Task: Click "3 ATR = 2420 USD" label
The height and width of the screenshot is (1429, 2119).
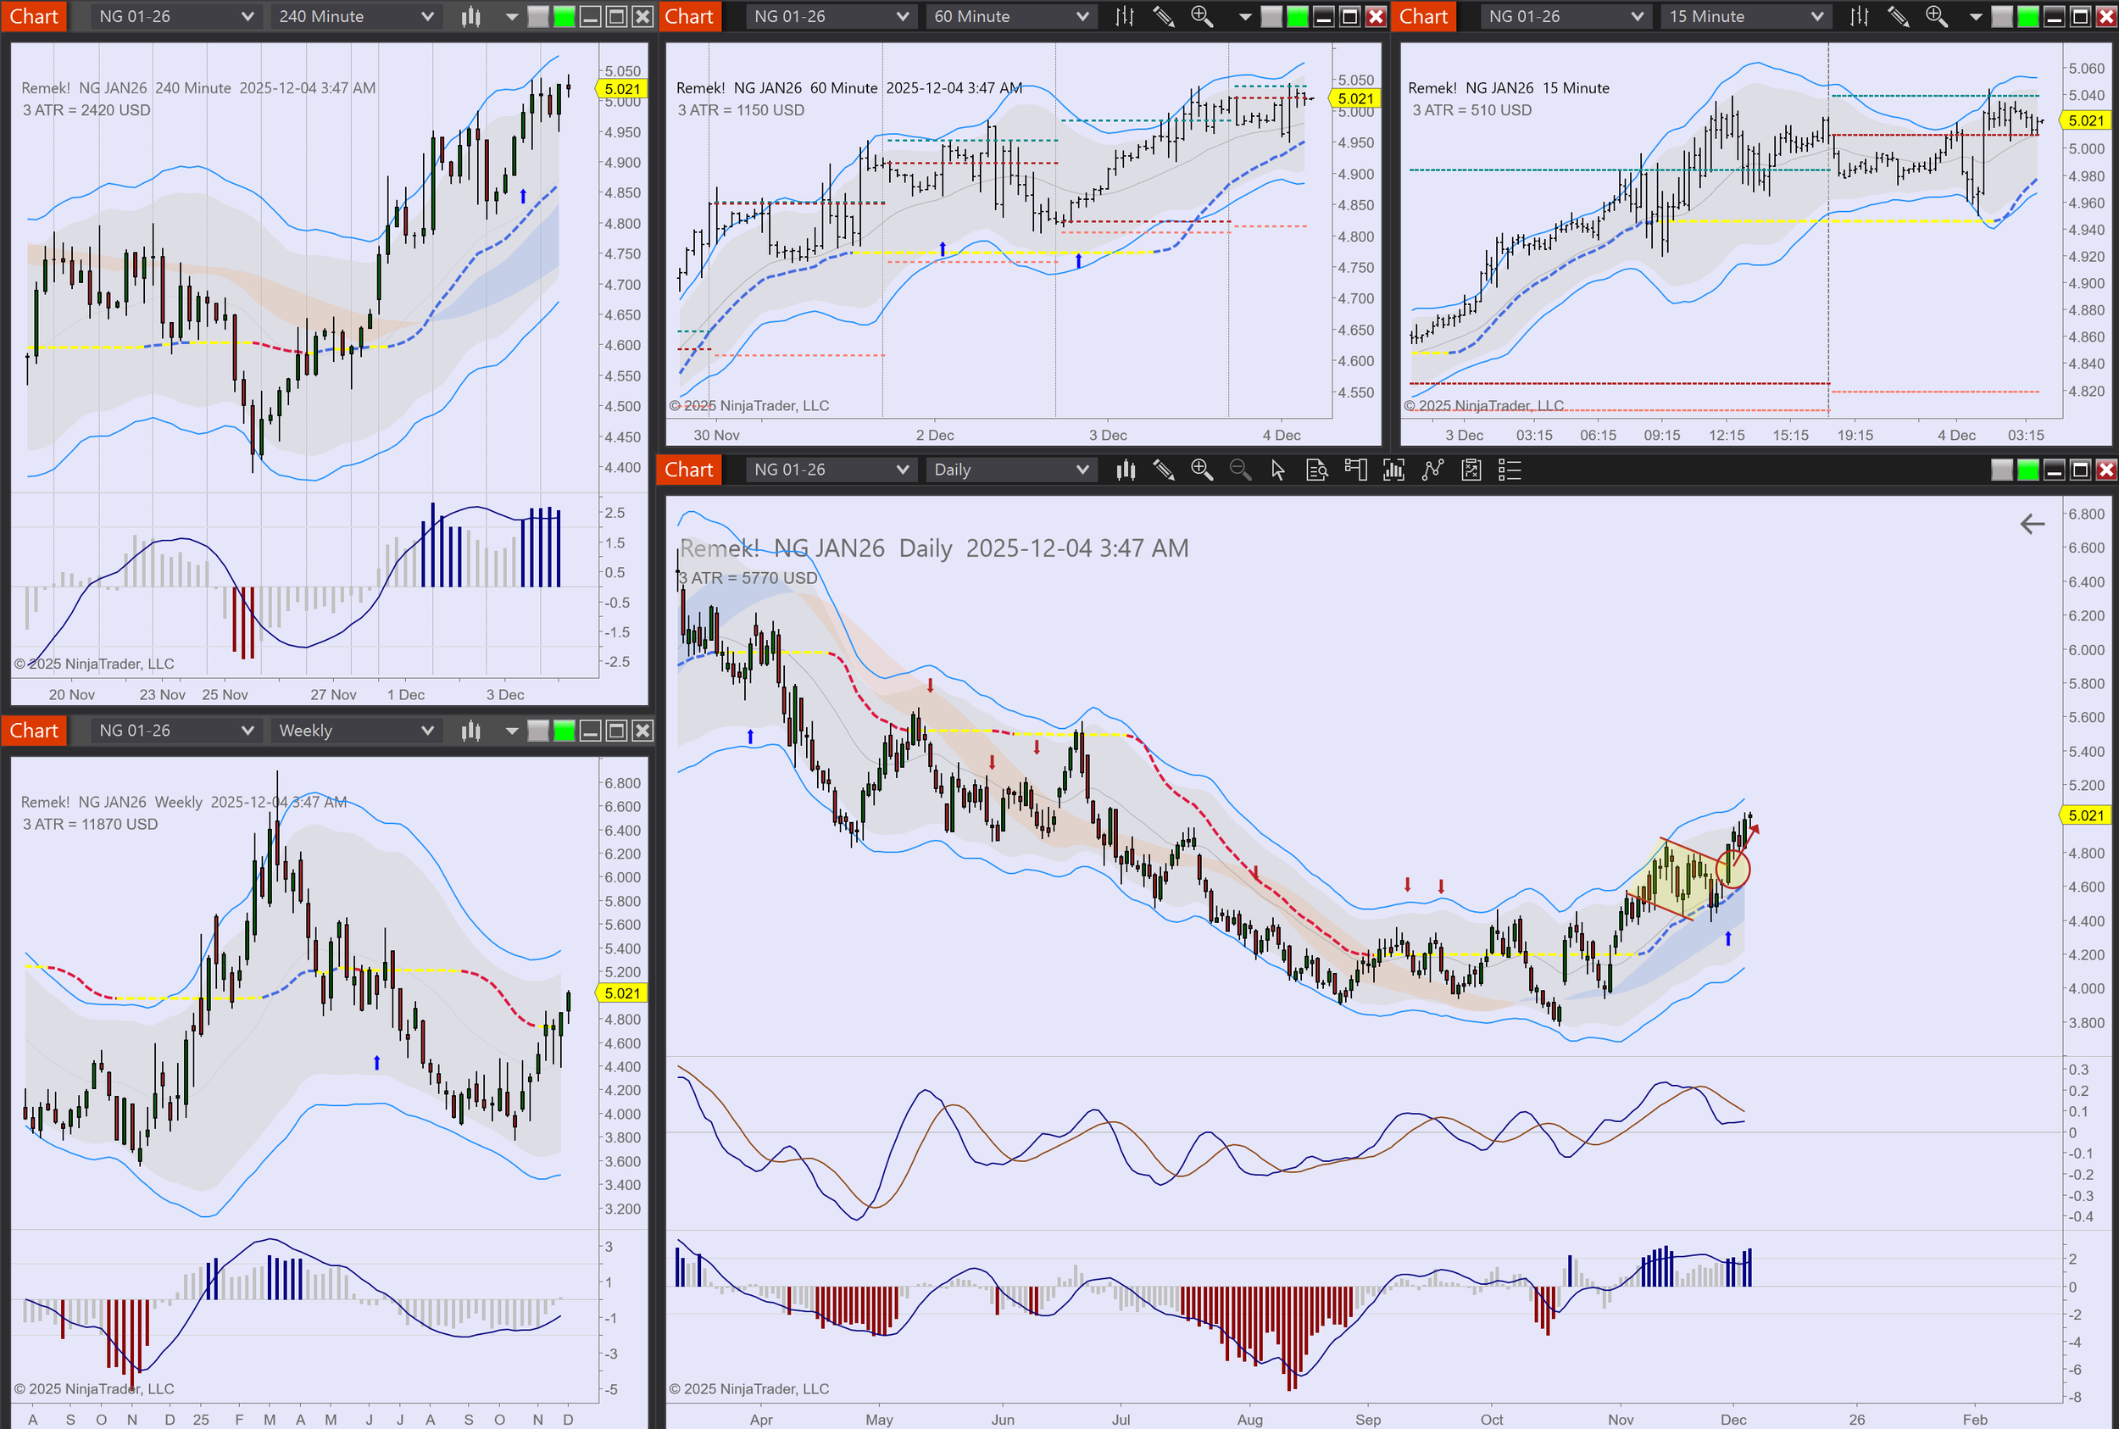Action: (x=86, y=110)
